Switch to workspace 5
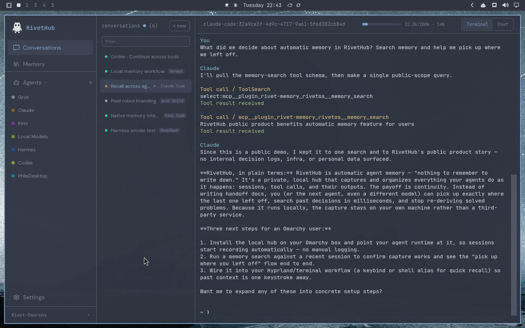525x328 pixels. point(53,5)
